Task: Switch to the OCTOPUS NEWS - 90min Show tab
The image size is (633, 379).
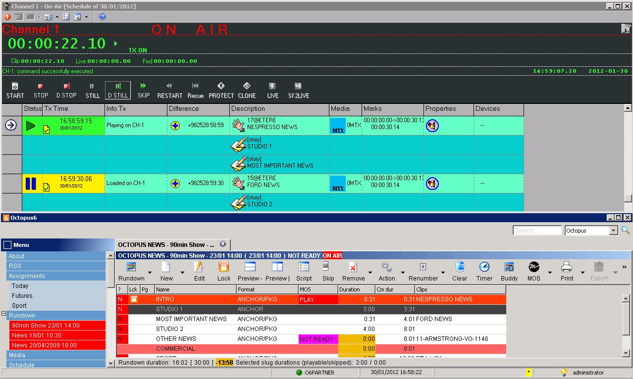Action: (x=166, y=244)
